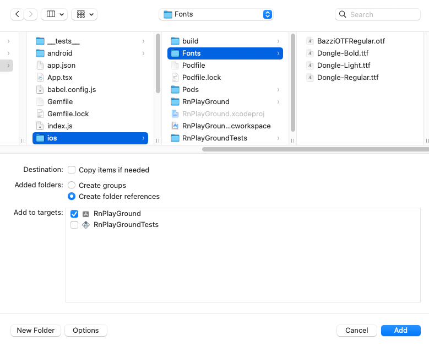Click the horizontal scrollbar below the columns
This screenshot has width=429, height=346.
click(x=315, y=149)
